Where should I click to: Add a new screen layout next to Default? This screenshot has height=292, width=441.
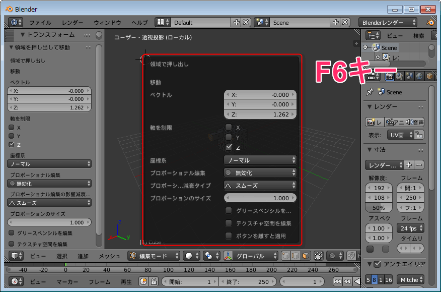tap(236, 22)
